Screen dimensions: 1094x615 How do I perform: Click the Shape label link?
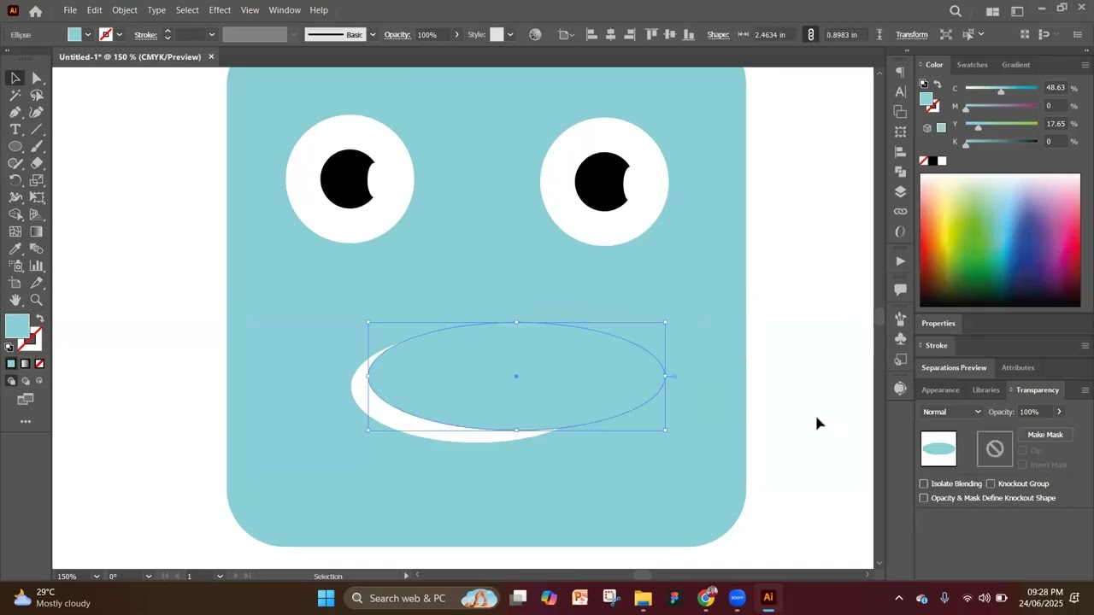pos(718,34)
